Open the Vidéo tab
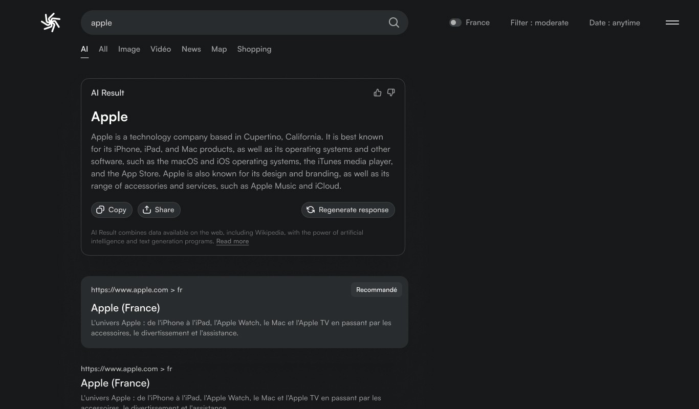The height and width of the screenshot is (409, 699). pos(161,49)
